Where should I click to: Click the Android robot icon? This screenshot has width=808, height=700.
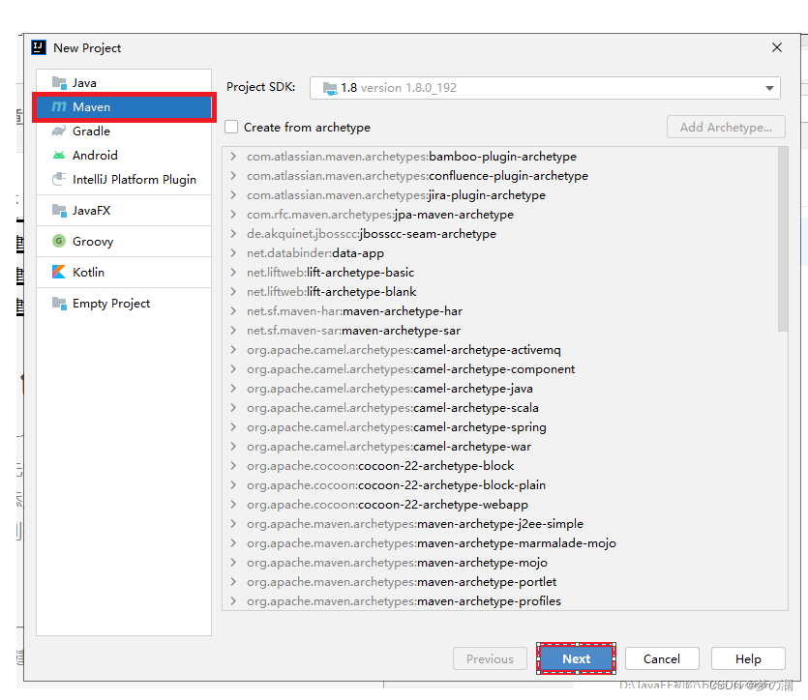pyautogui.click(x=59, y=155)
